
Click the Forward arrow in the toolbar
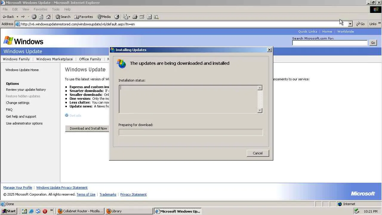(x=23, y=17)
